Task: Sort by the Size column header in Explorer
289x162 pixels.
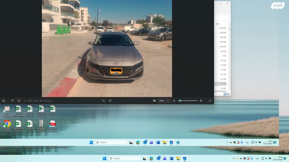Action: [218, 24]
